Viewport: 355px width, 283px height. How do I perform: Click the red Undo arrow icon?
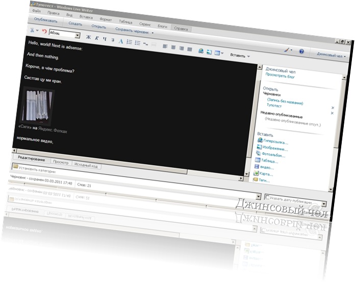(44, 31)
